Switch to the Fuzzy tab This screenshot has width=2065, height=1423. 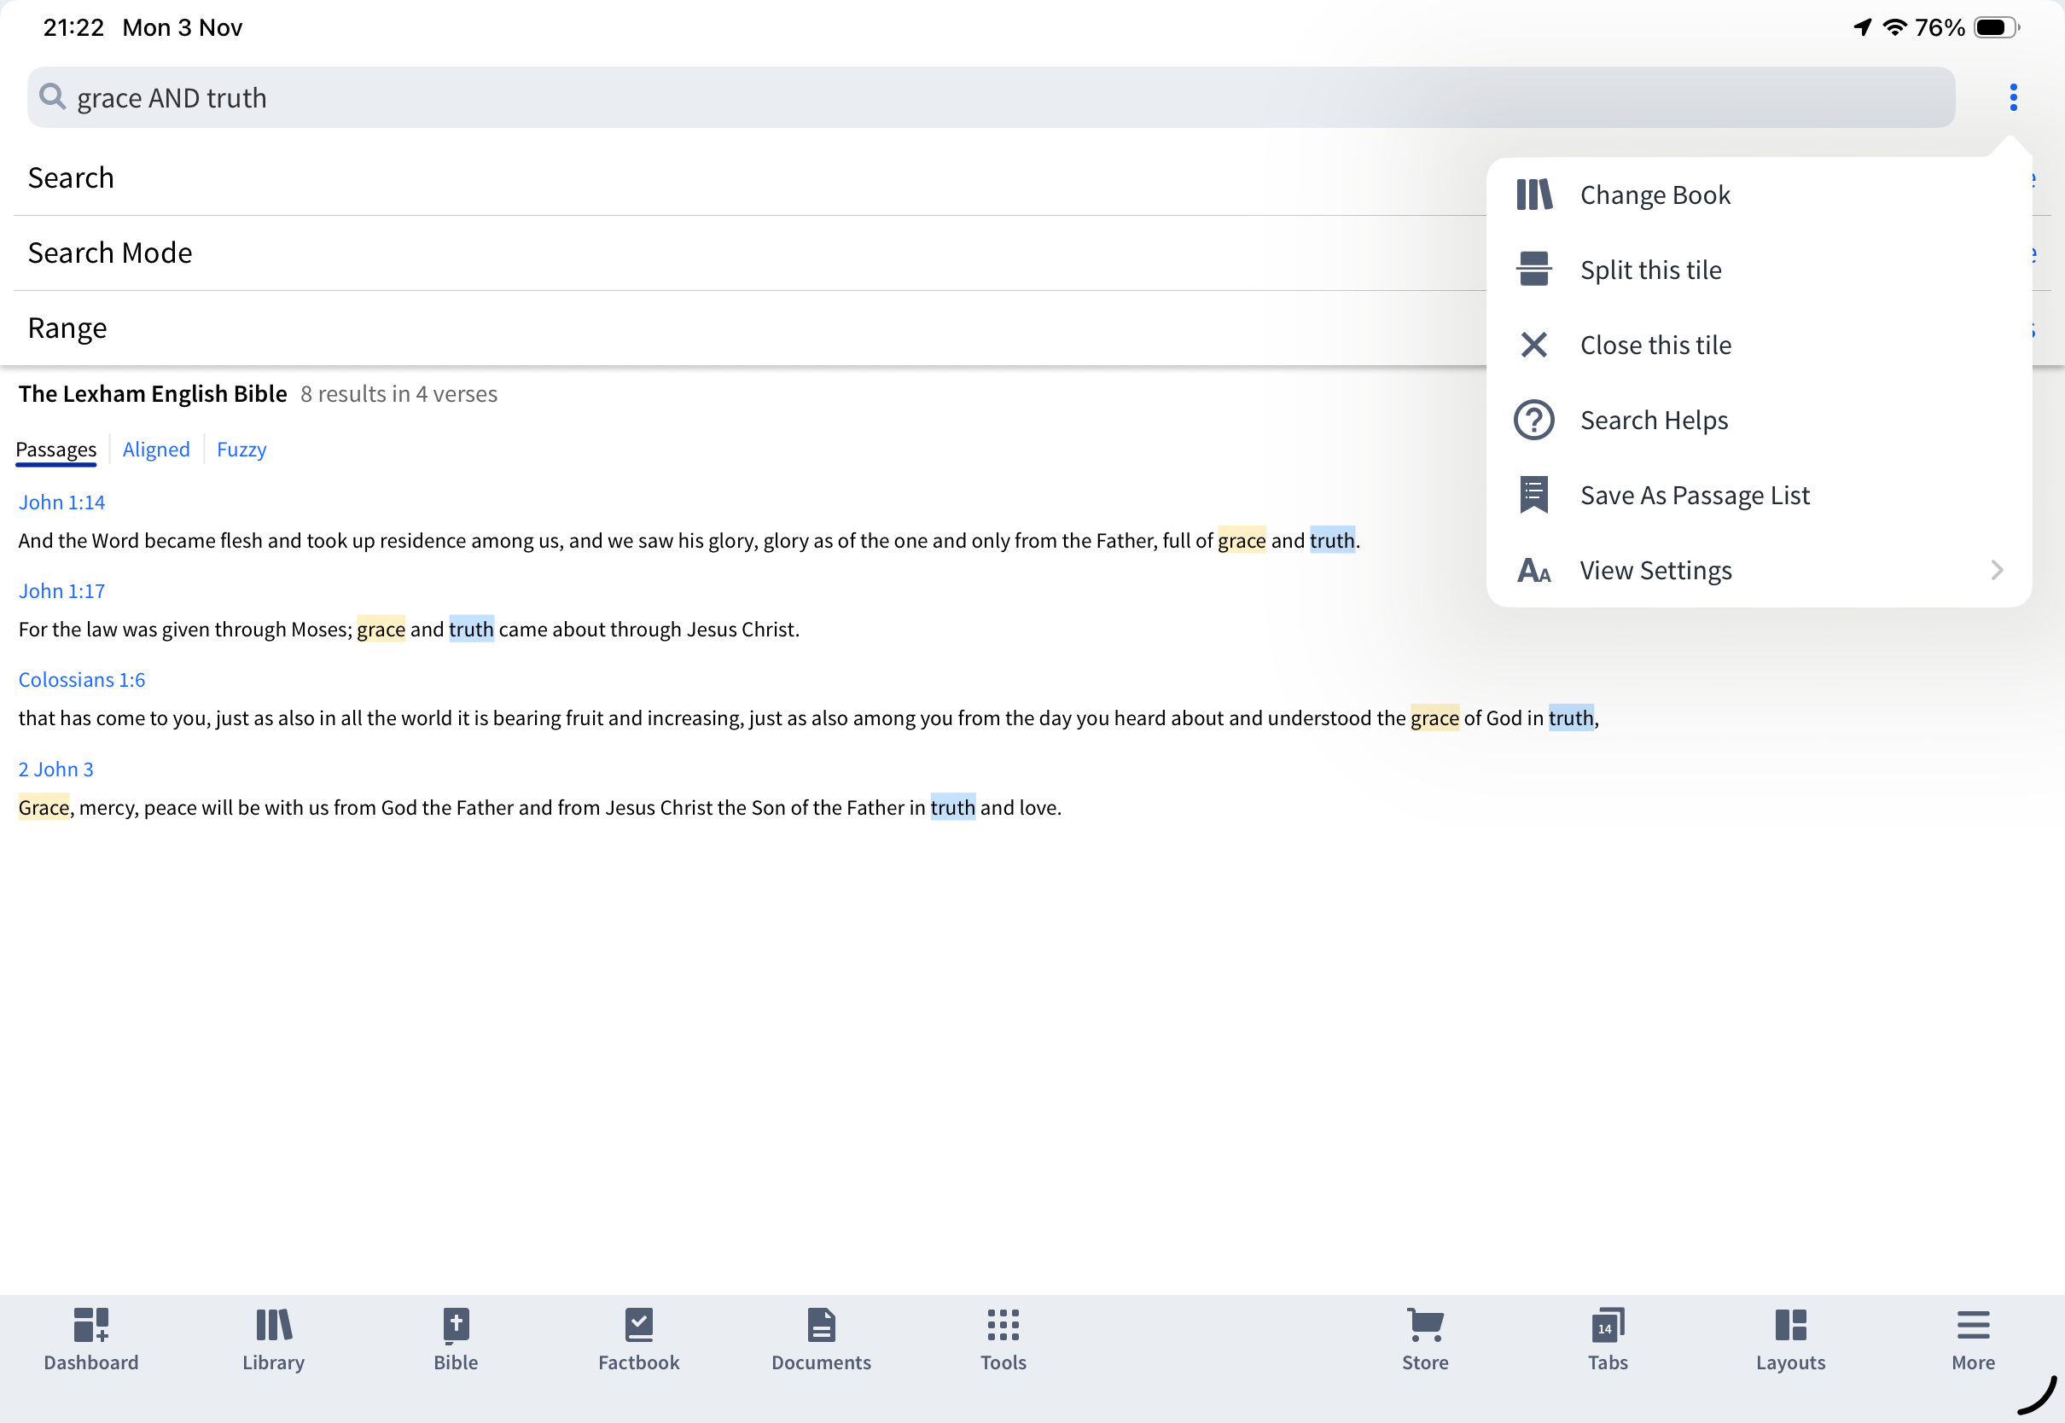(x=241, y=450)
